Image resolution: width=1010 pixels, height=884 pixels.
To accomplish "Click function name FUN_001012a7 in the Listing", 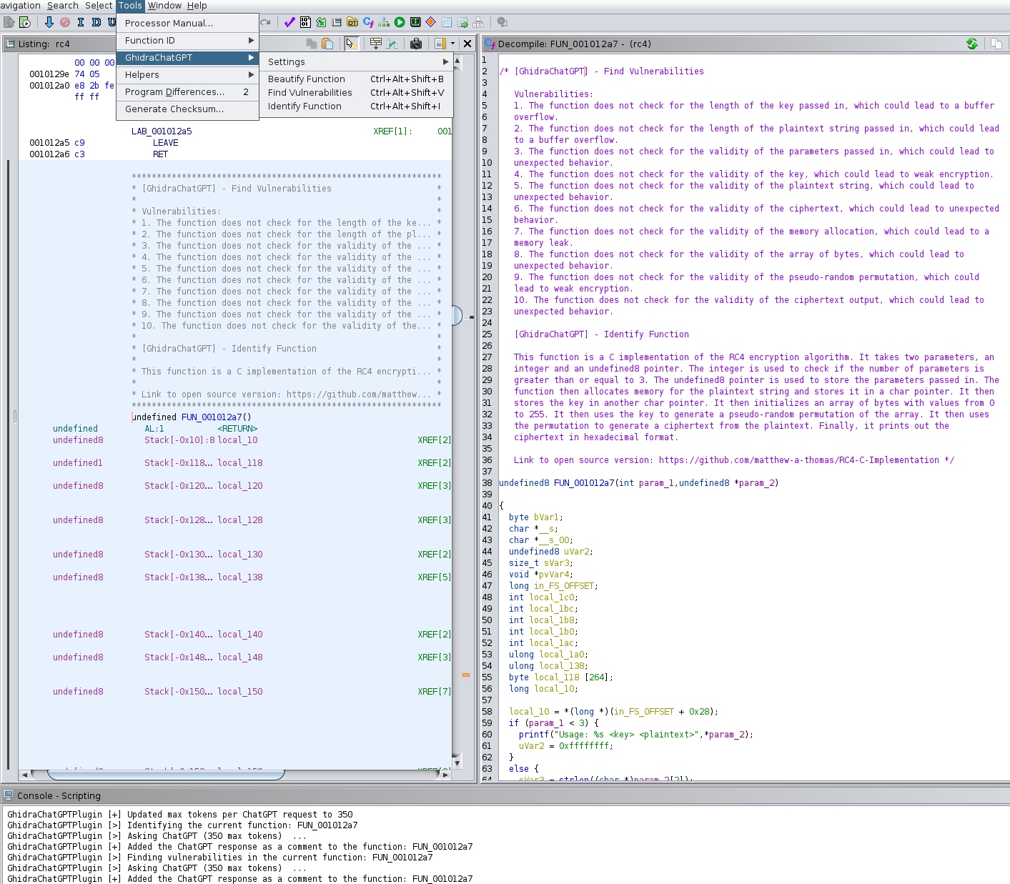I will 212,417.
